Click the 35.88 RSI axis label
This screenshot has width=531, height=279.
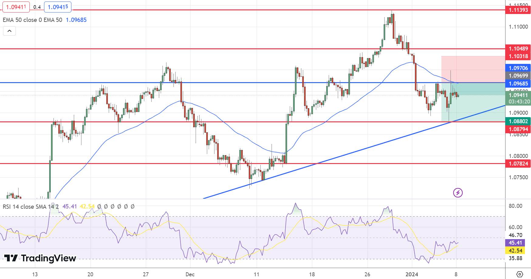(x=516, y=258)
